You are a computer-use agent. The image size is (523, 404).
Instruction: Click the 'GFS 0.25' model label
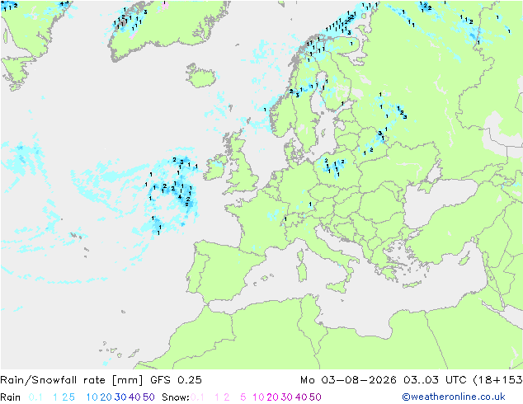(176, 380)
